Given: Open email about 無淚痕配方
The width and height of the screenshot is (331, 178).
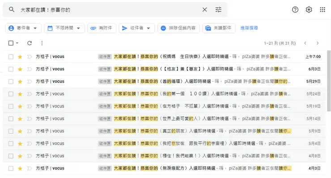Looking at the screenshot, I should (x=165, y=169).
